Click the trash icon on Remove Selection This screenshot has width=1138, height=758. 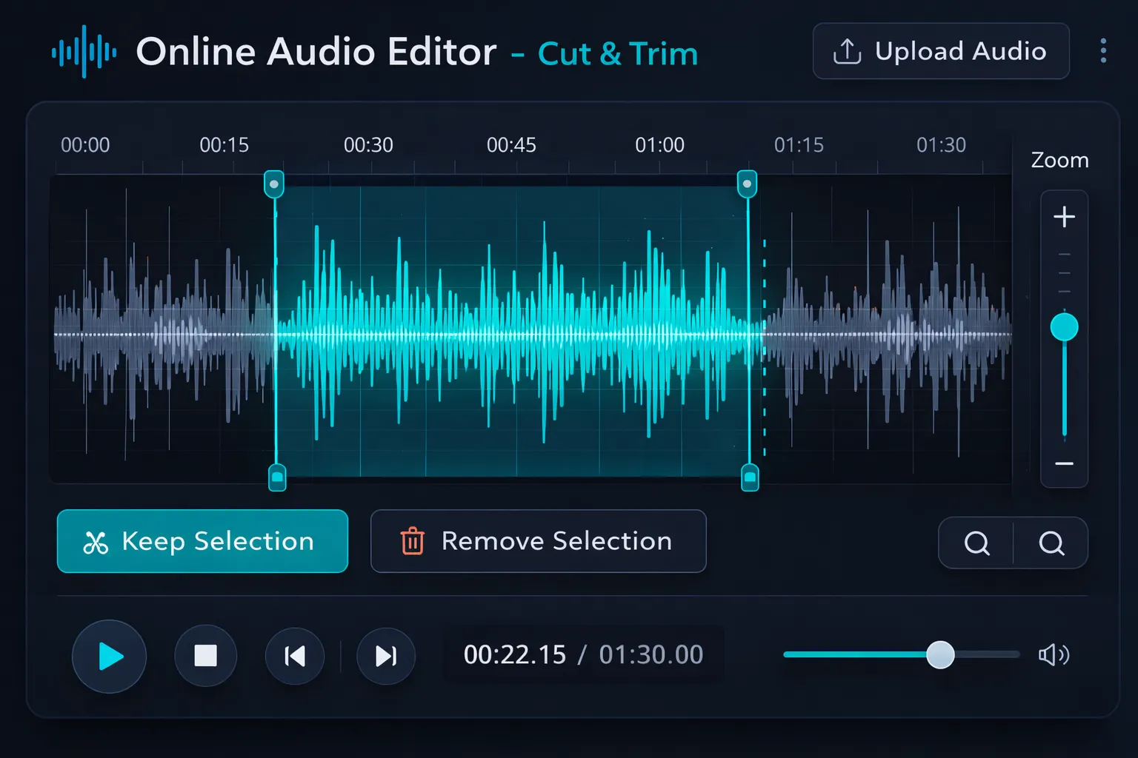coord(412,541)
